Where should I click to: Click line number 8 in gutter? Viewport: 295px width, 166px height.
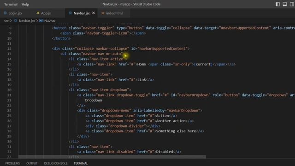pyautogui.click(x=10, y=28)
